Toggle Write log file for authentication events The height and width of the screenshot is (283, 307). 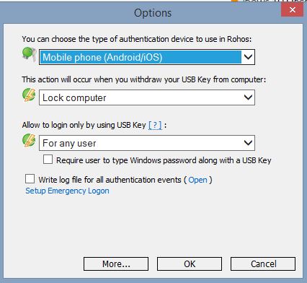pos(30,179)
